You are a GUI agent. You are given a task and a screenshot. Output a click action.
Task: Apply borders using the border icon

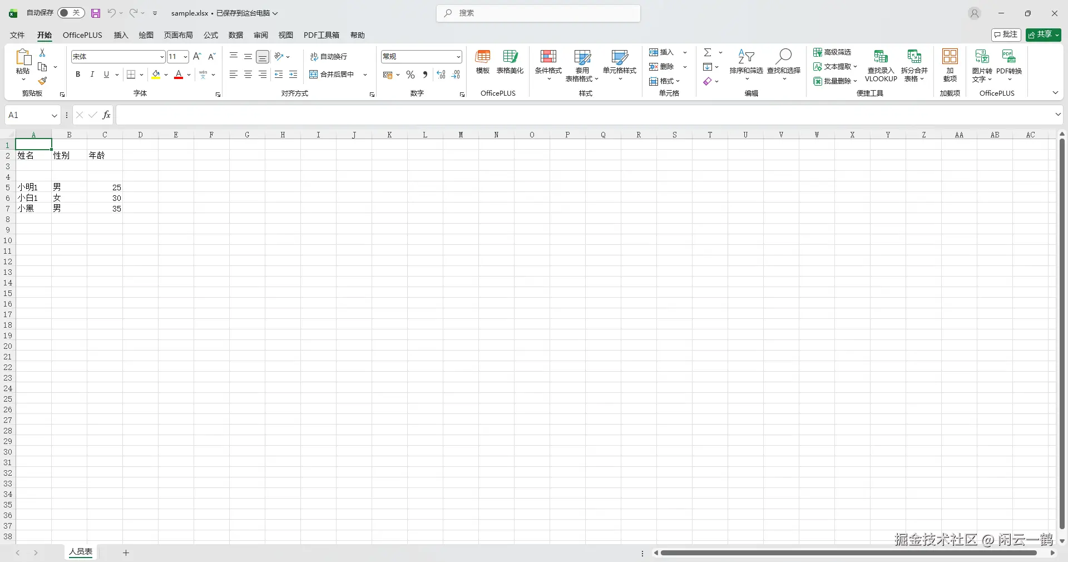click(131, 75)
